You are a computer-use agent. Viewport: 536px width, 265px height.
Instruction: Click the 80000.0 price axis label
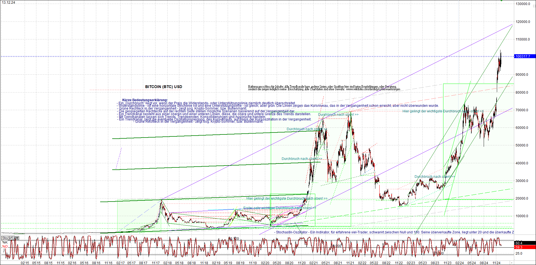[522, 93]
